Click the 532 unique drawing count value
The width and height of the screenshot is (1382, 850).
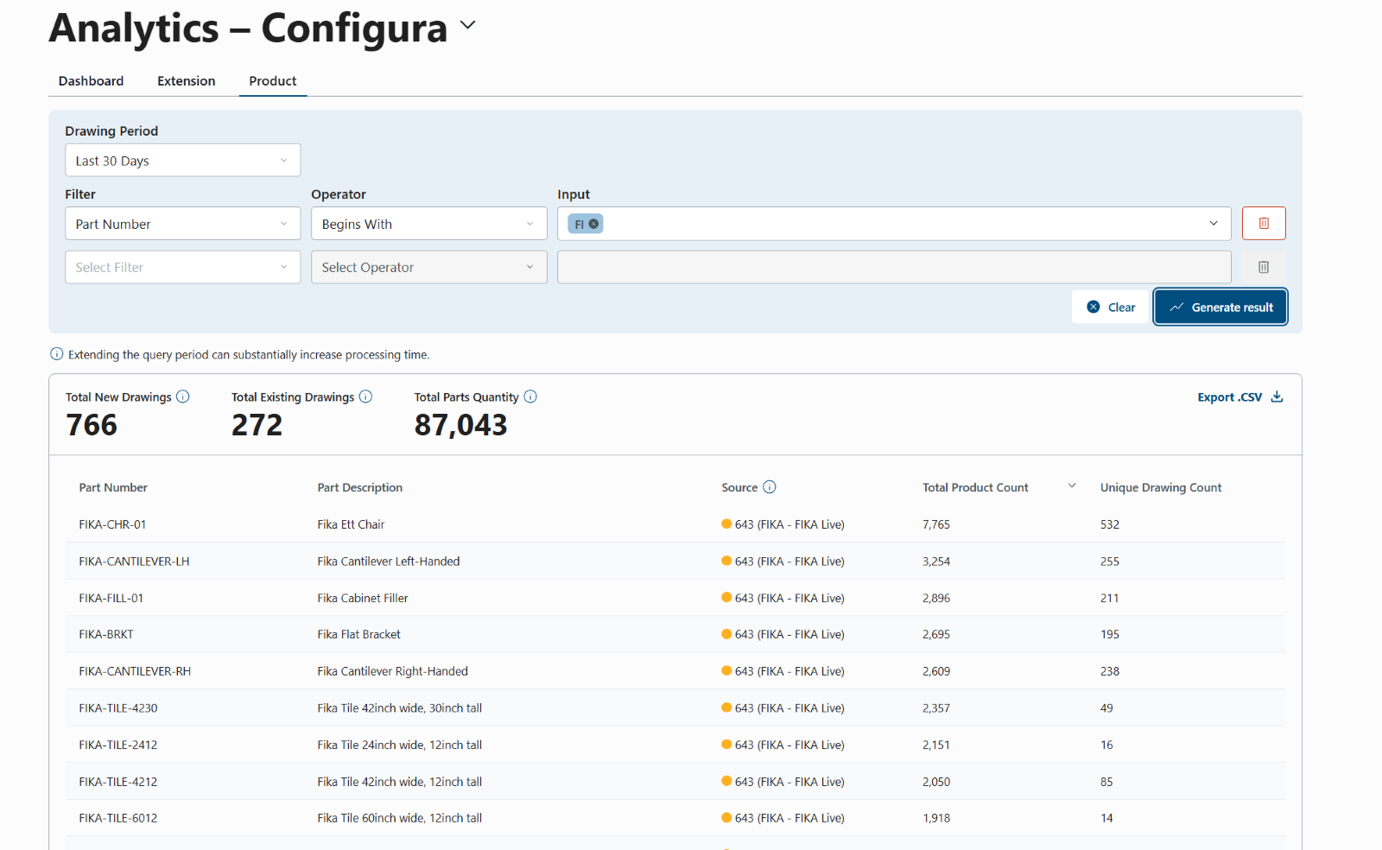pyautogui.click(x=1110, y=524)
